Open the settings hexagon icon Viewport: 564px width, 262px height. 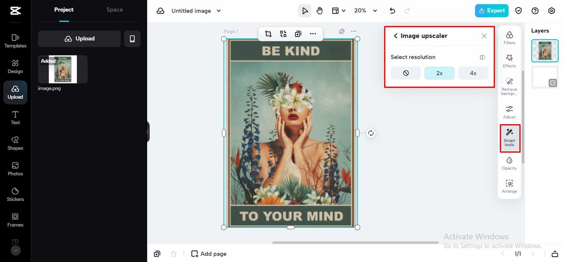pyautogui.click(x=552, y=11)
